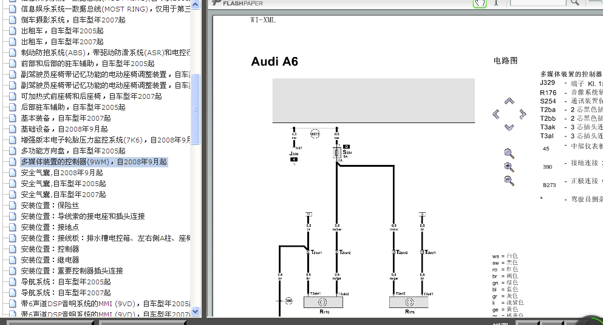Open 制动防抱系统(ABS) wiring diagram entry
Image resolution: width=603 pixels, height=325 pixels.
[x=106, y=53]
